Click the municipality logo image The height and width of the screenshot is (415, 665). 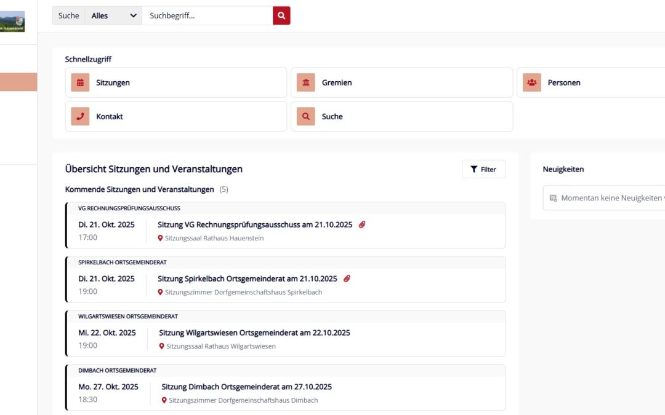click(12, 22)
